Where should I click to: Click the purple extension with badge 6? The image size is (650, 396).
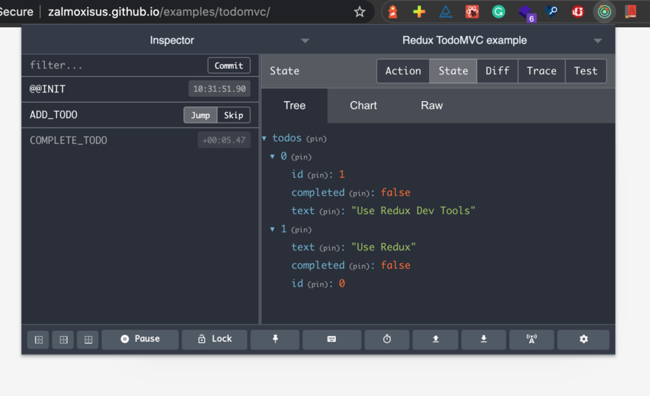point(527,13)
